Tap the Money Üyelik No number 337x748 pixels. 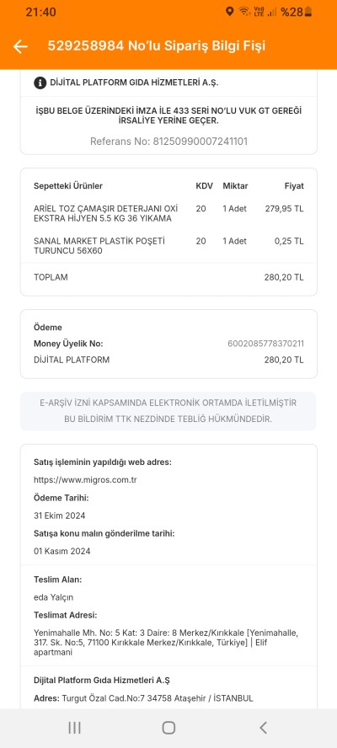click(265, 344)
